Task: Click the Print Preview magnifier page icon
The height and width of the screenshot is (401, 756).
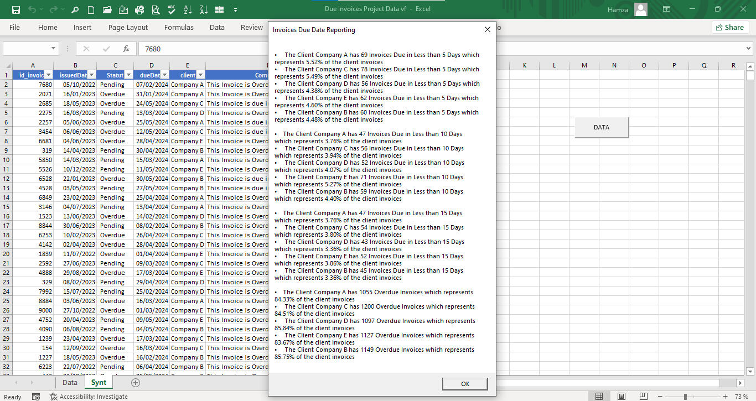Action: coord(156,9)
